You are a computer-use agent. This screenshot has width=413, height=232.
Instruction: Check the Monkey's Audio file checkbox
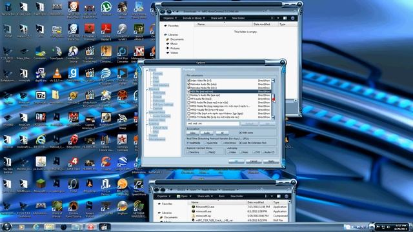coord(188,95)
